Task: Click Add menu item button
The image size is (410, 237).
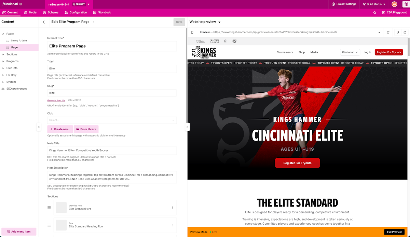Action: coord(19,232)
